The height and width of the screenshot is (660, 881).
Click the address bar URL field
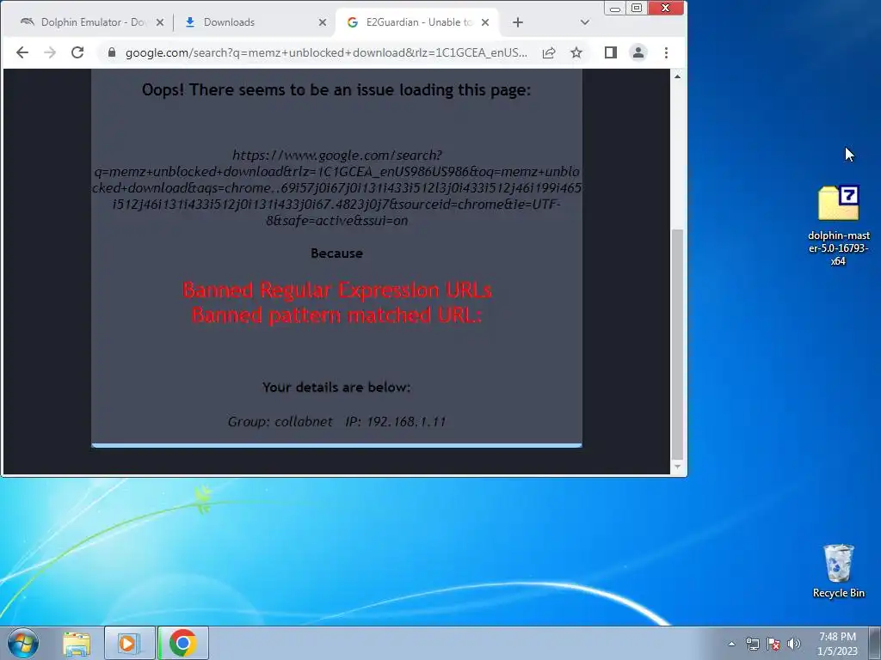click(326, 52)
